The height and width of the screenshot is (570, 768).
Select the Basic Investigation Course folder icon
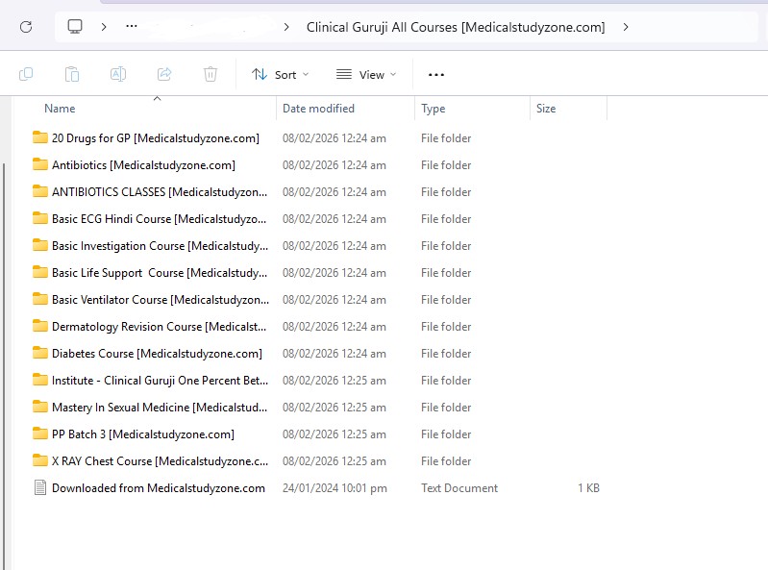[40, 245]
